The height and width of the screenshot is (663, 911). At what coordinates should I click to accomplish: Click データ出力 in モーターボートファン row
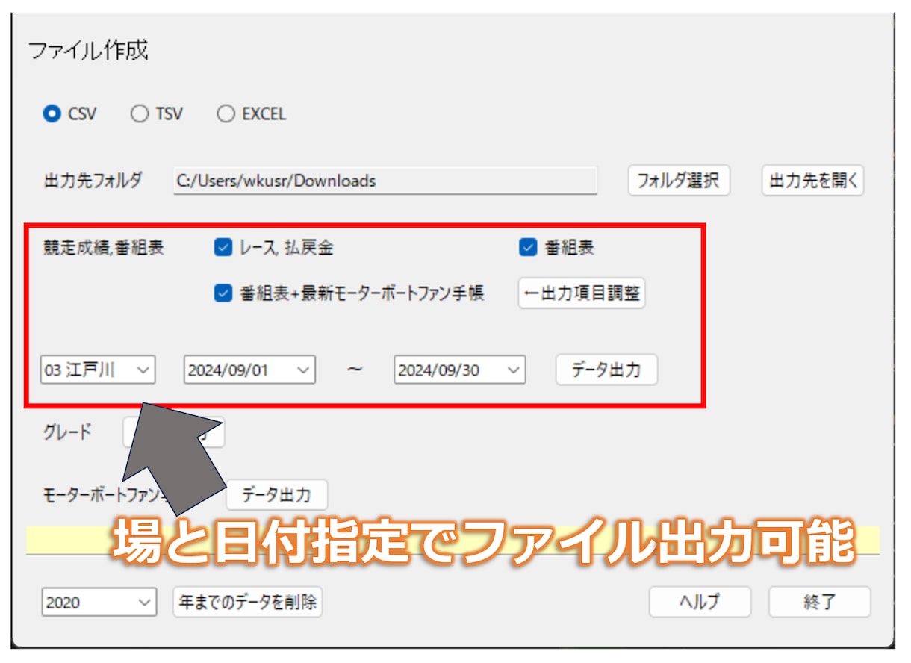tap(276, 494)
